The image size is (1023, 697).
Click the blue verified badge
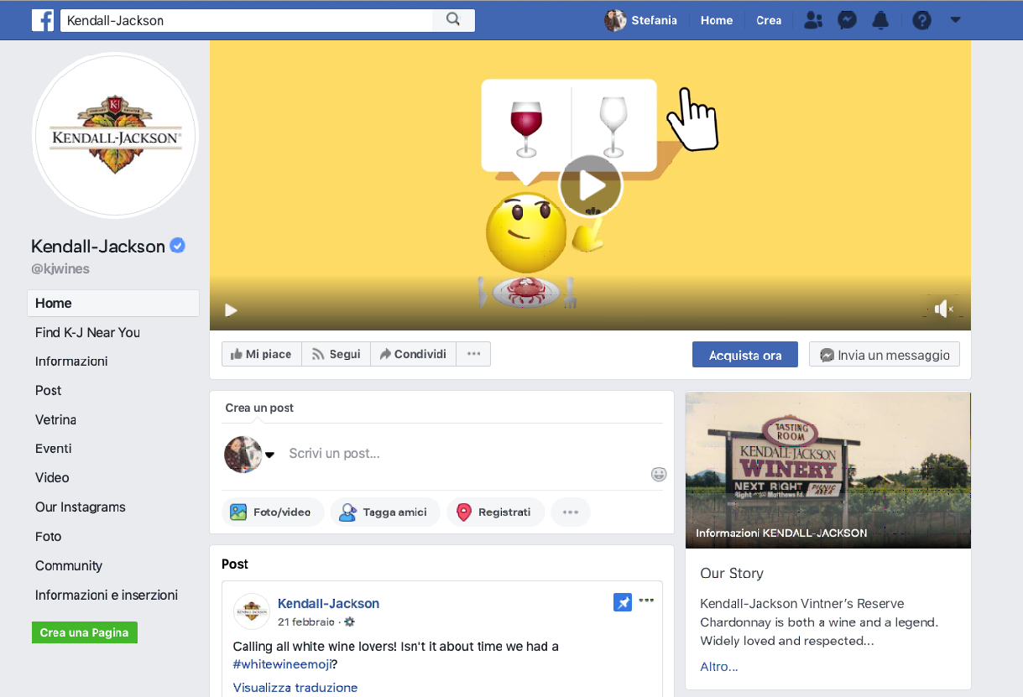coord(177,246)
